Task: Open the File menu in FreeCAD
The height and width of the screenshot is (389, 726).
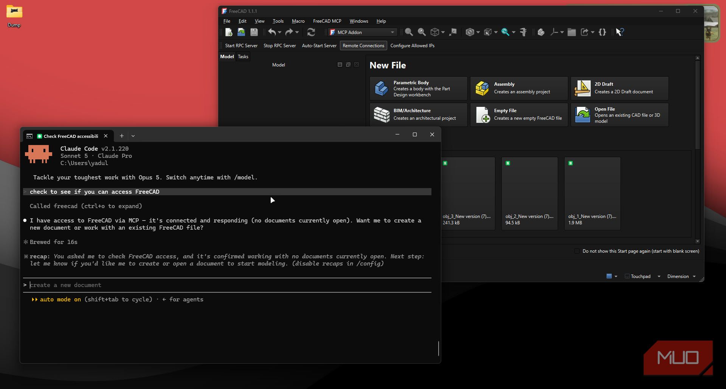Action: tap(227, 21)
